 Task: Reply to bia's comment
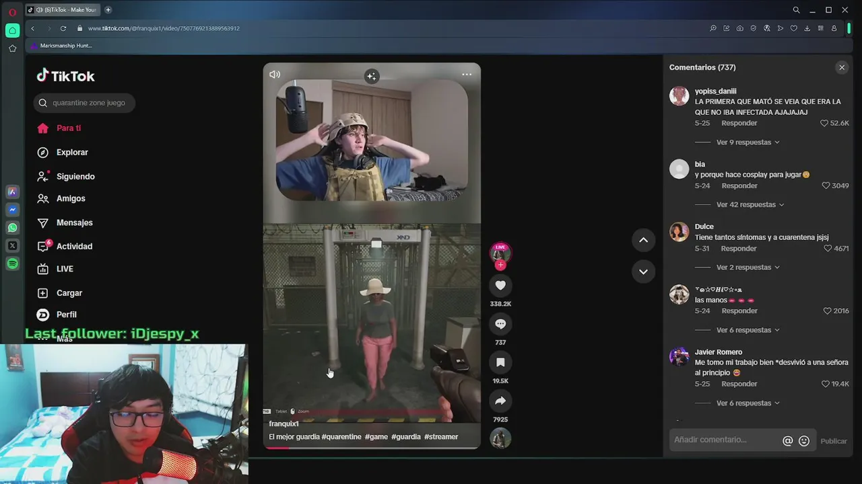pyautogui.click(x=739, y=186)
